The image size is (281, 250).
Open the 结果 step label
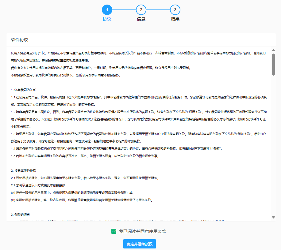[x=175, y=19]
